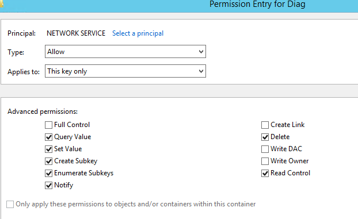Uncheck the Delete permission
Screen dimensions: 358x219
pyautogui.click(x=265, y=137)
